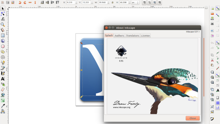Image resolution: width=220 pixels, height=124 pixels.
Task: Select the Diagram connector tool
Action: tap(3, 111)
